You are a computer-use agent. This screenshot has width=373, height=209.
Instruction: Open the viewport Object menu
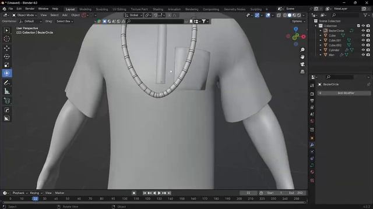click(x=75, y=15)
